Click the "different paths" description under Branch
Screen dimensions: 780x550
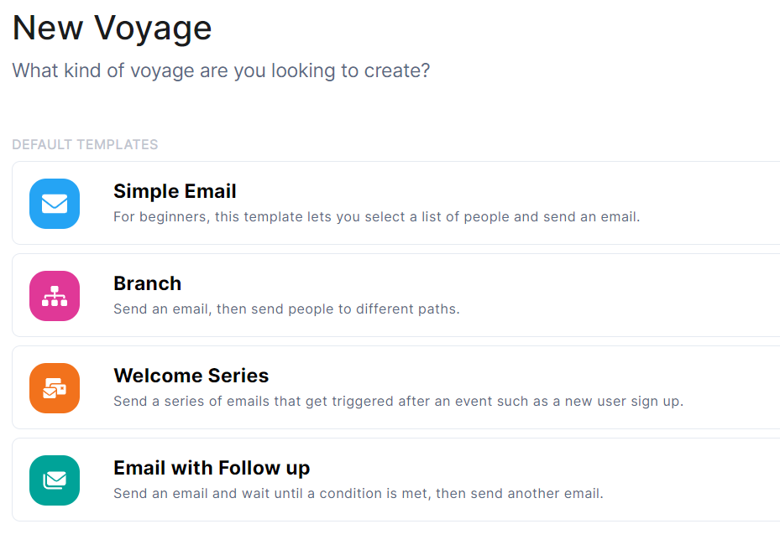pos(286,309)
